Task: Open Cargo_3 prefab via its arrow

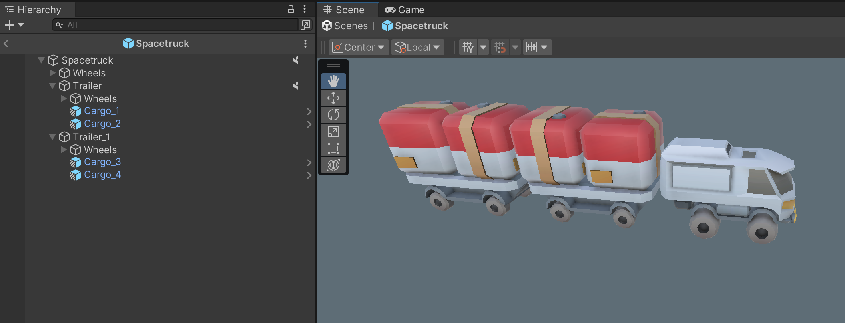Action: click(x=309, y=162)
